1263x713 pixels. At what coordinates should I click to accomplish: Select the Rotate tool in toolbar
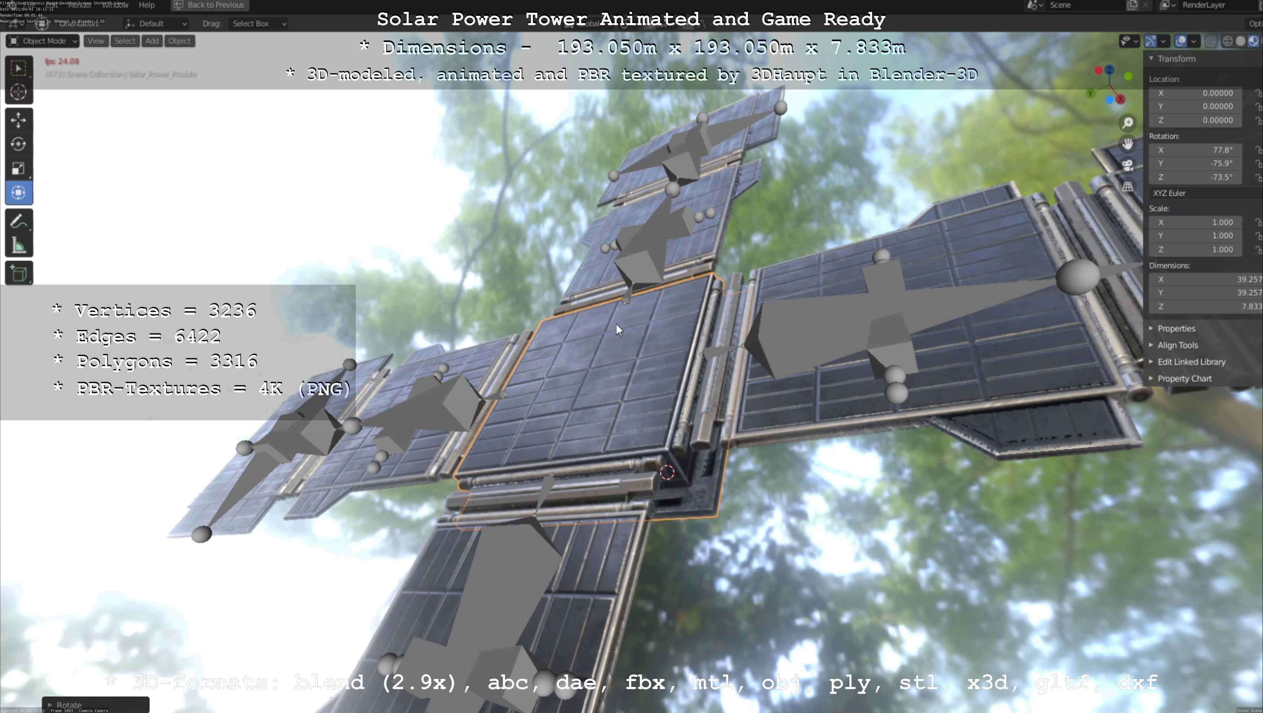pyautogui.click(x=18, y=144)
